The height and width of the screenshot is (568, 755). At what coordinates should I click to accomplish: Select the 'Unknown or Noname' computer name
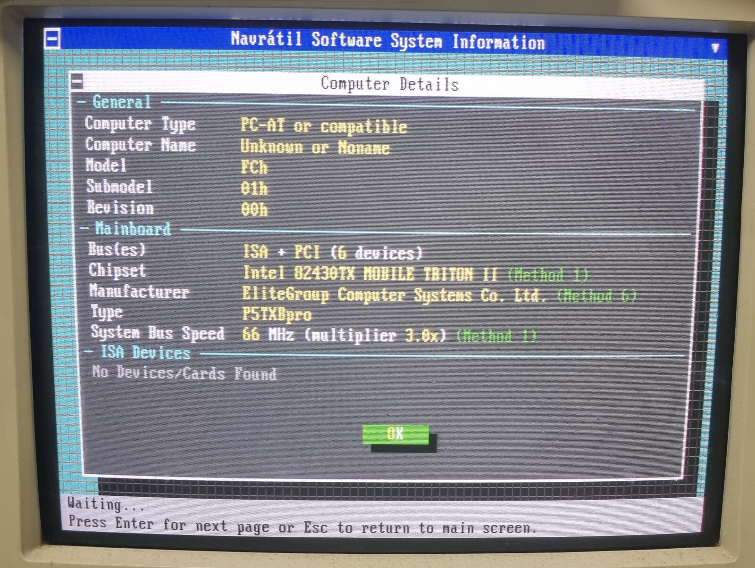click(315, 147)
